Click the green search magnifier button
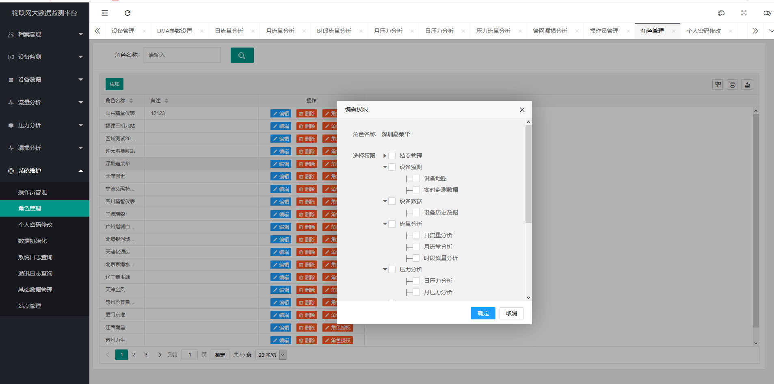 [242, 55]
